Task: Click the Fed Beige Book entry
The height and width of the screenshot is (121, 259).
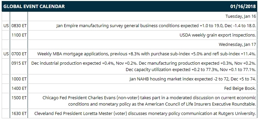Action: tap(240, 88)
